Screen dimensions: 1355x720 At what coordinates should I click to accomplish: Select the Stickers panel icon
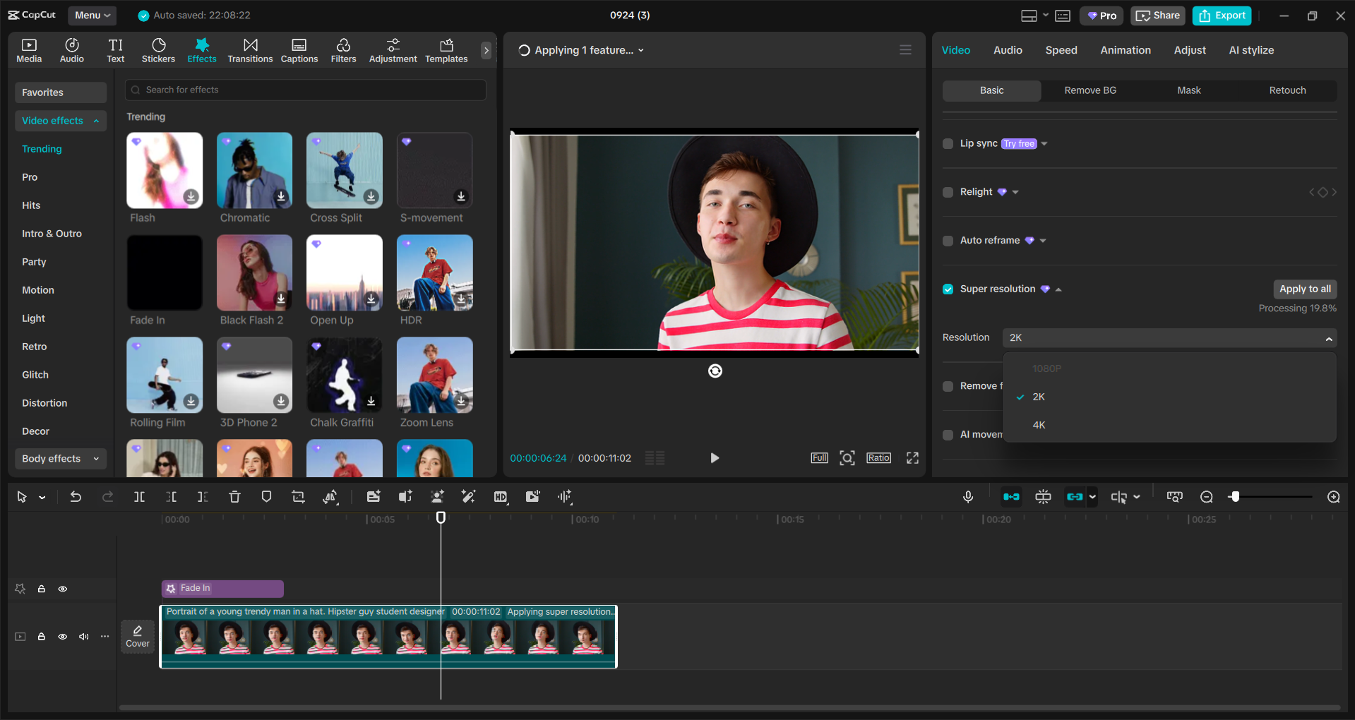coord(158,49)
